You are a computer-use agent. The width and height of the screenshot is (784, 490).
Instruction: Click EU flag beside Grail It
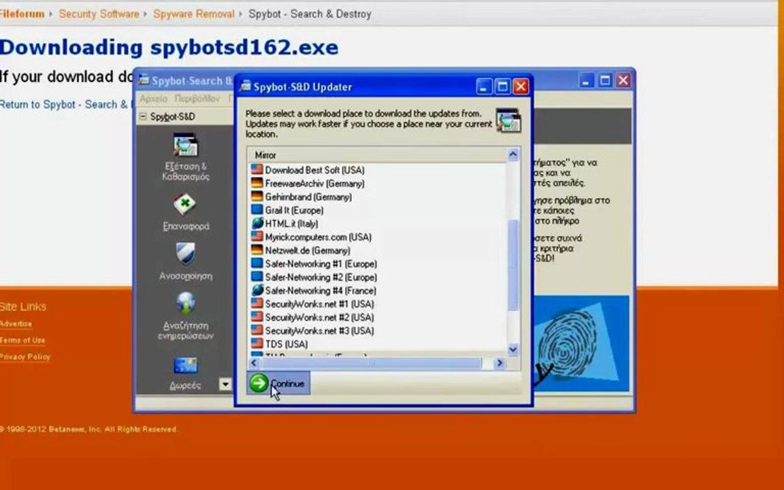pyautogui.click(x=257, y=210)
